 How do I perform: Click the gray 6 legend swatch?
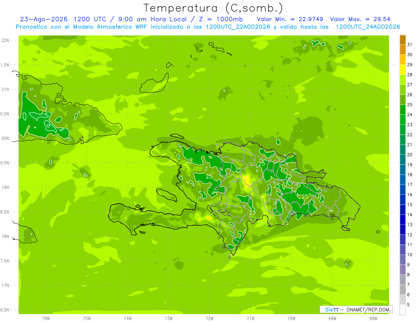click(403, 290)
